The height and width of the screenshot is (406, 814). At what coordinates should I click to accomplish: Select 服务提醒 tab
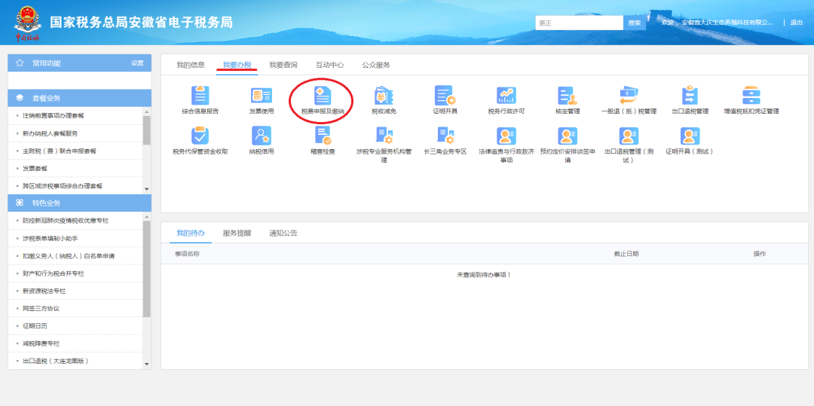(237, 233)
